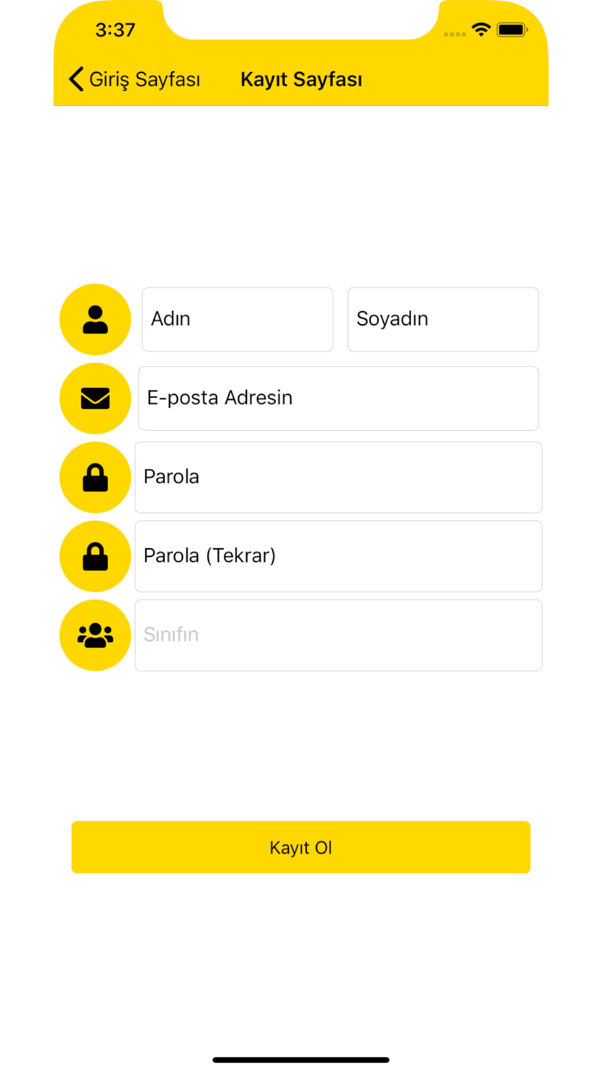
Task: Focus the Adın first name field
Action: point(238,320)
